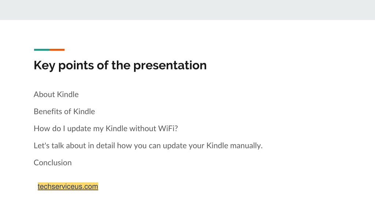Screen dimensions: 375x211
Task: Click the teal segment of the accent bar
Action: 42,50
